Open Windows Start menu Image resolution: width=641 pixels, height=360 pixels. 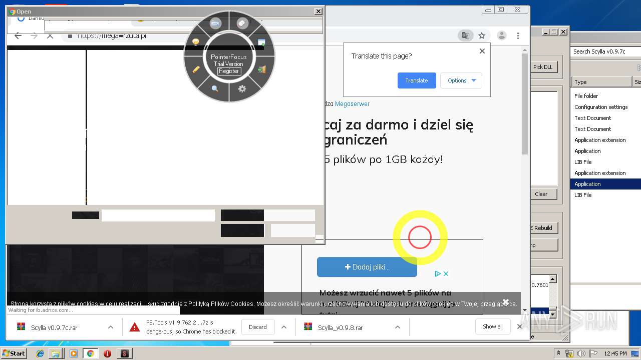14,353
